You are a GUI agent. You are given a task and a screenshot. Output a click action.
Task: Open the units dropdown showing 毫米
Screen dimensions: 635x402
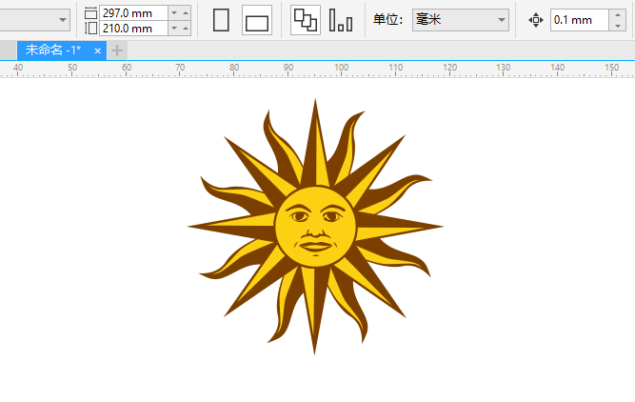click(x=461, y=20)
